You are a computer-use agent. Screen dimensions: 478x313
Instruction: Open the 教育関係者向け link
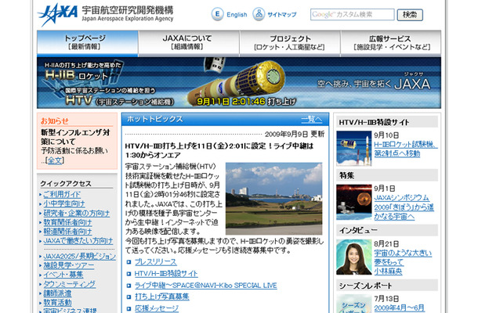(x=67, y=222)
